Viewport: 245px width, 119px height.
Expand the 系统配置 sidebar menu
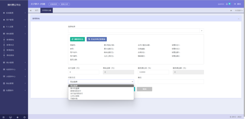click(14, 13)
